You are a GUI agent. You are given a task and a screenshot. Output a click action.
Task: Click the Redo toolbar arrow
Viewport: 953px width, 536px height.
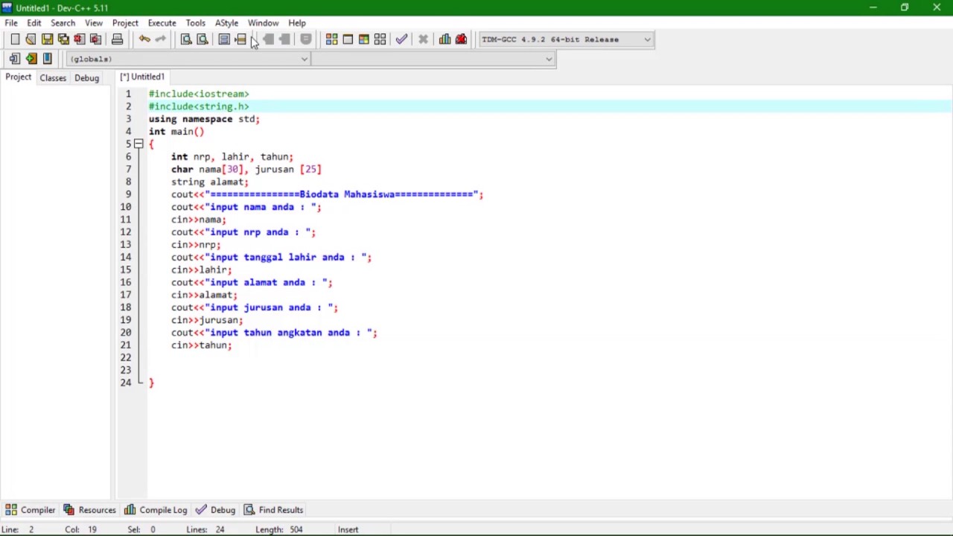tap(160, 39)
